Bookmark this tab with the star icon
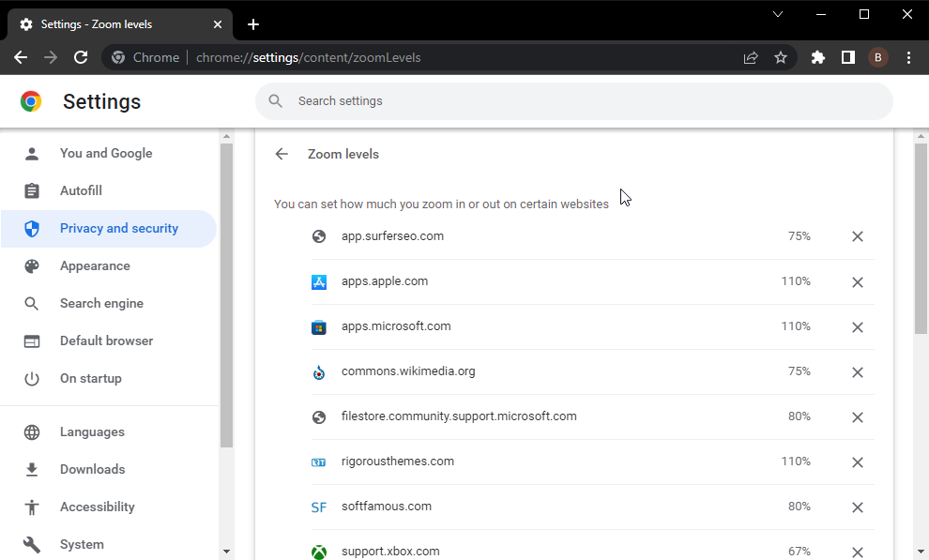This screenshot has height=560, width=929. pos(781,57)
